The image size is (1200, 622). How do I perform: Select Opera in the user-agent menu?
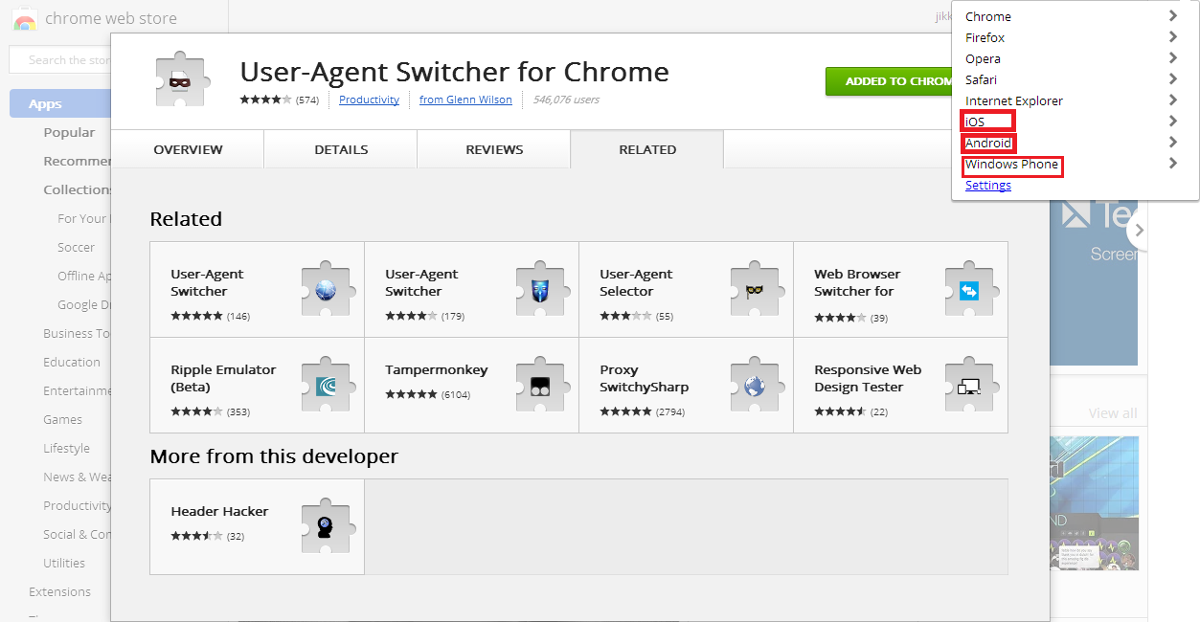(983, 58)
